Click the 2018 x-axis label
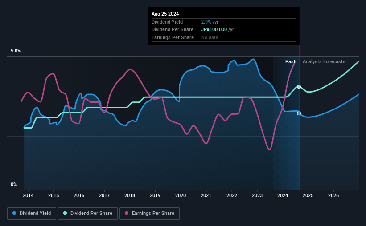This screenshot has width=366, height=226. (130, 195)
